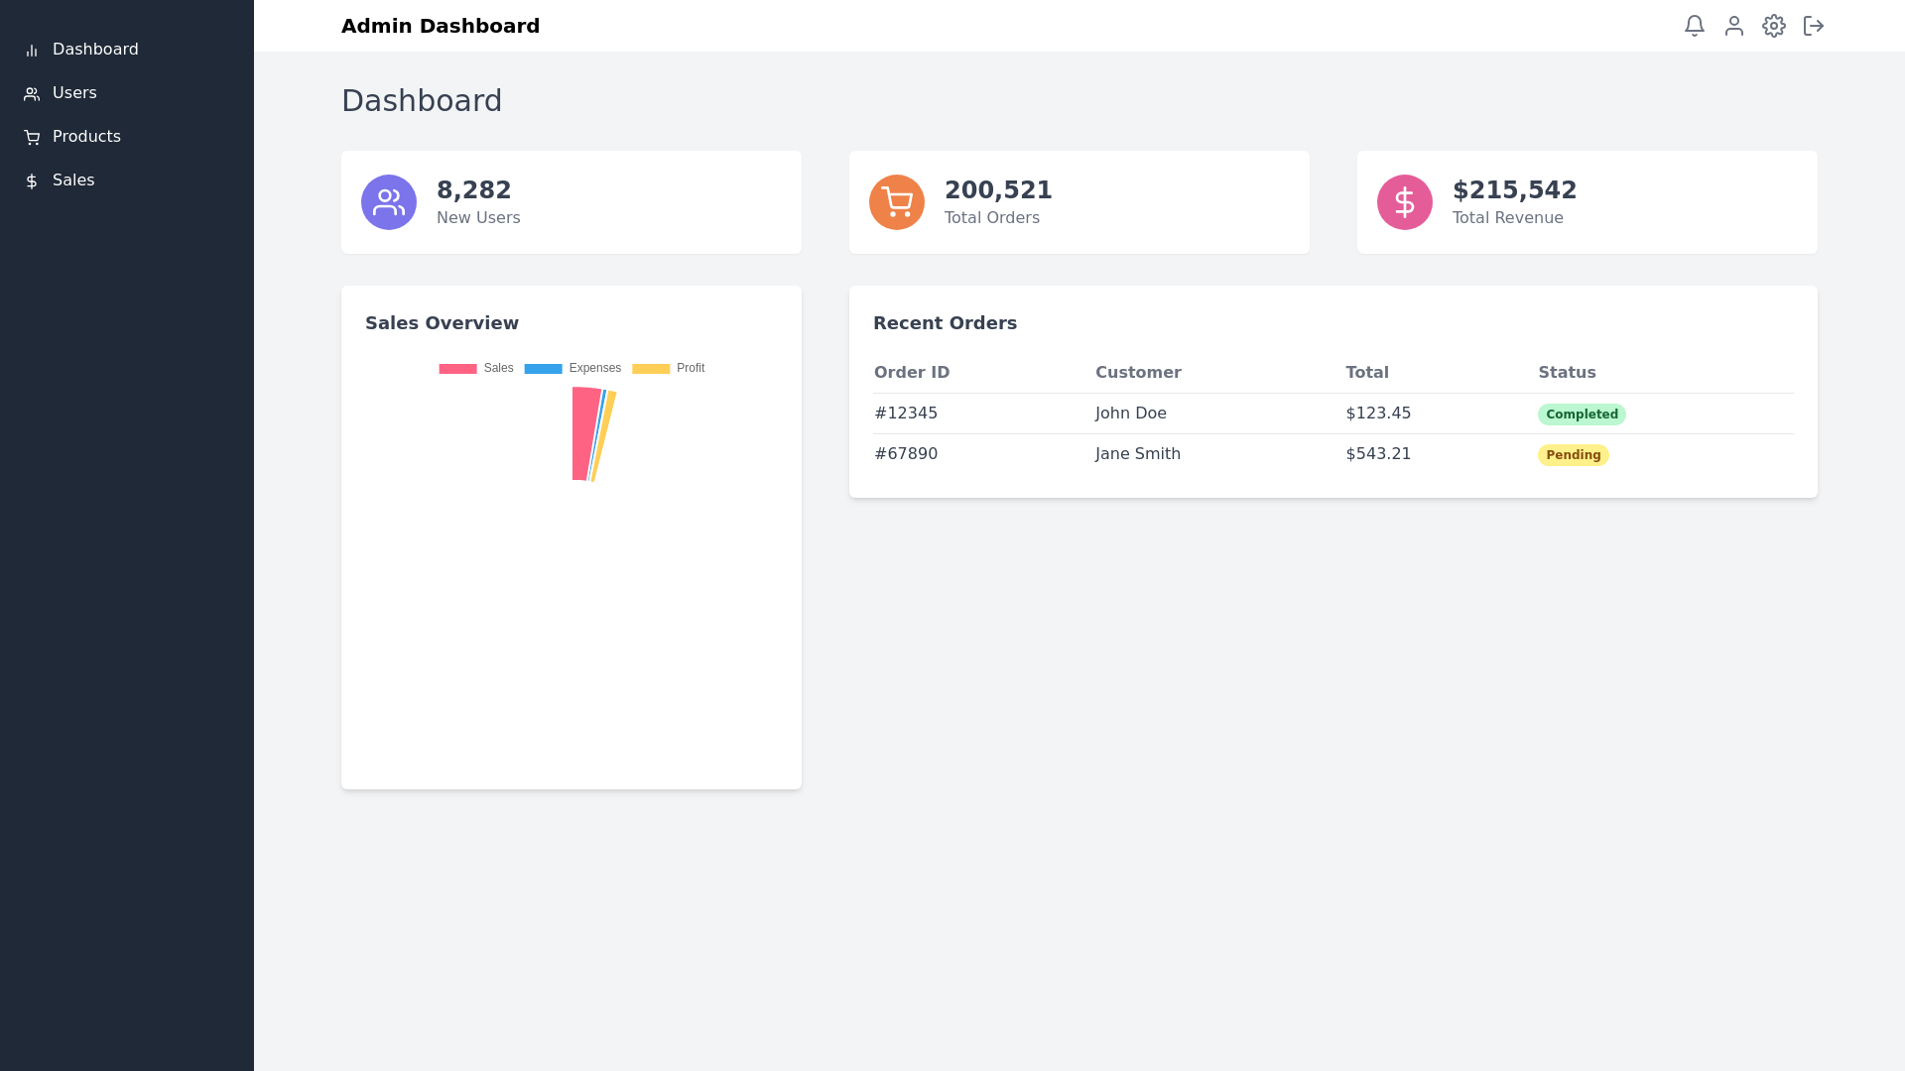Open the Dashboard sidebar menu item
The width and height of the screenshot is (1905, 1071).
click(x=127, y=50)
